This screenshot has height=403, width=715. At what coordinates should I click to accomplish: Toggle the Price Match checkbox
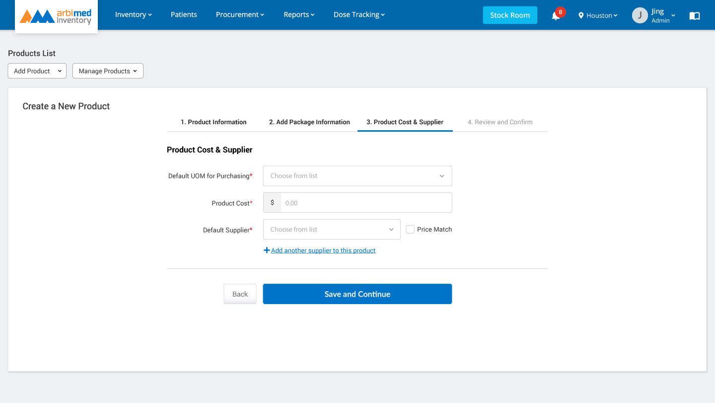[410, 229]
